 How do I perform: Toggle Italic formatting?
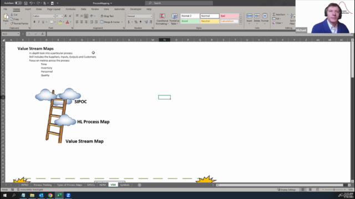point(39,22)
